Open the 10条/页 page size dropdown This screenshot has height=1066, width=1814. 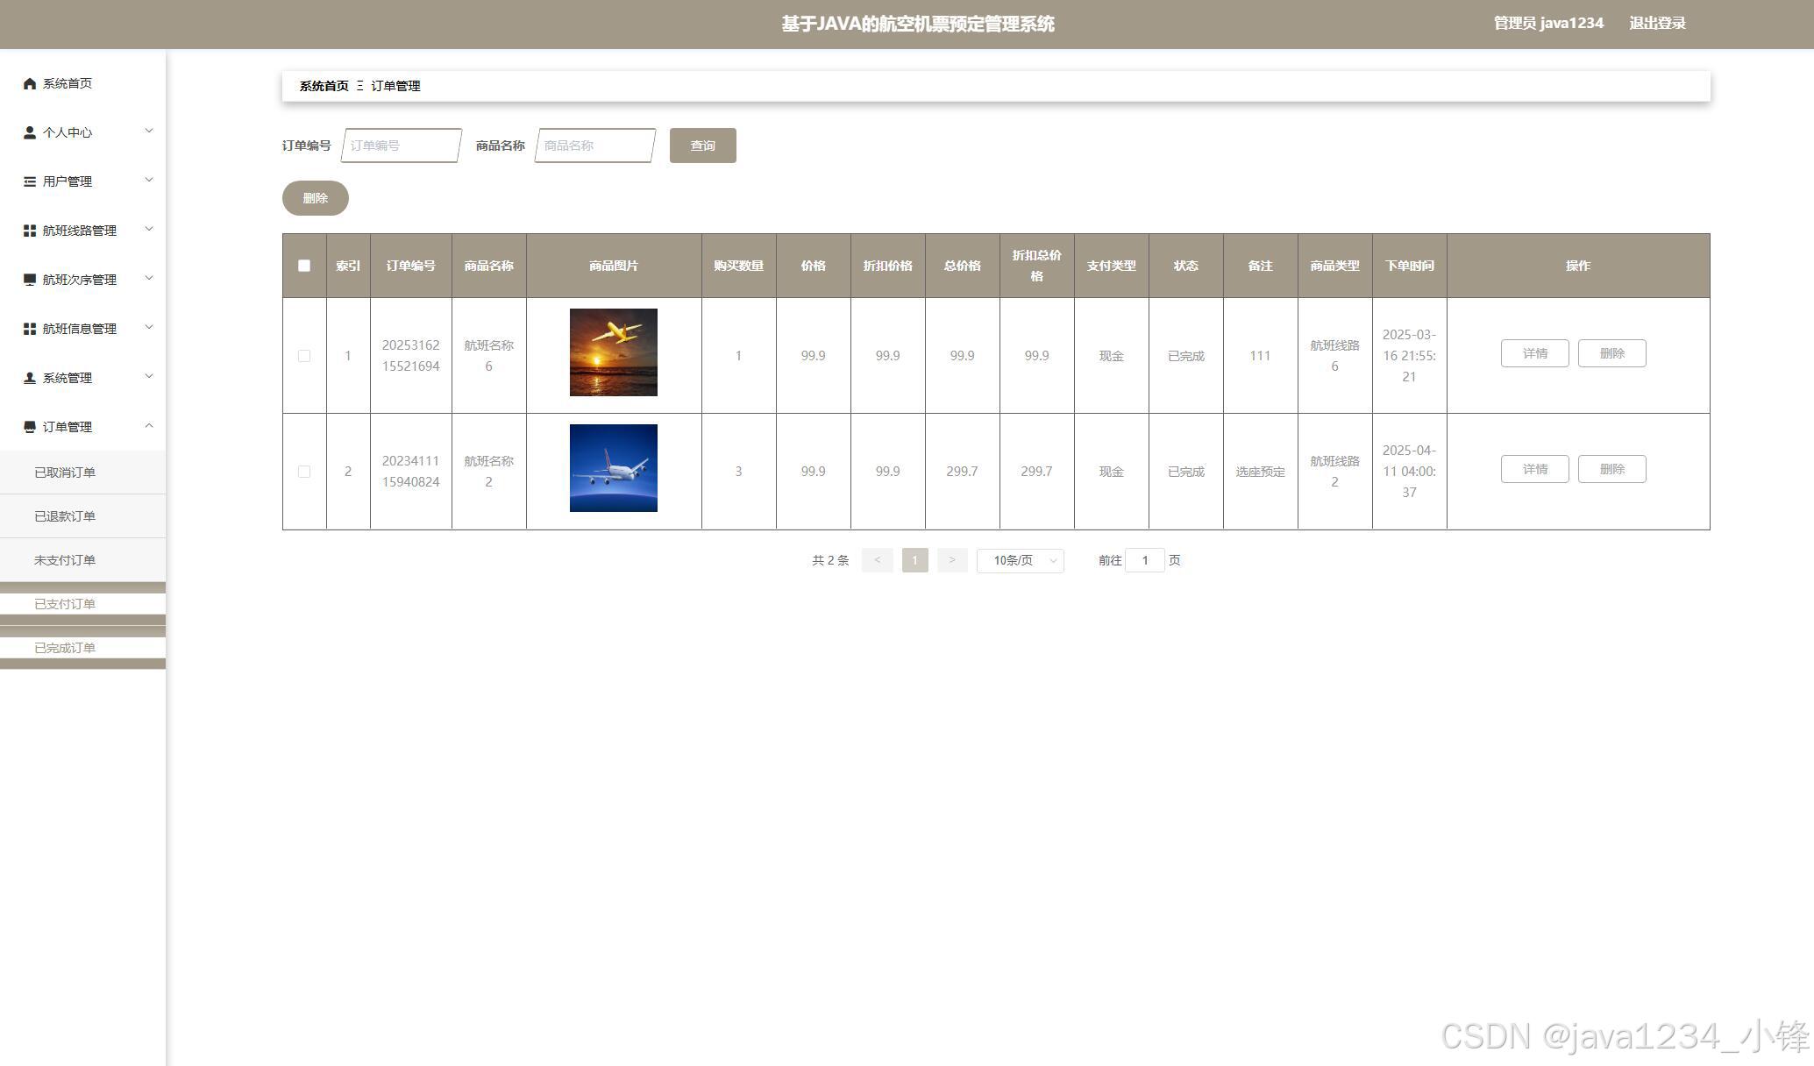tap(1020, 560)
